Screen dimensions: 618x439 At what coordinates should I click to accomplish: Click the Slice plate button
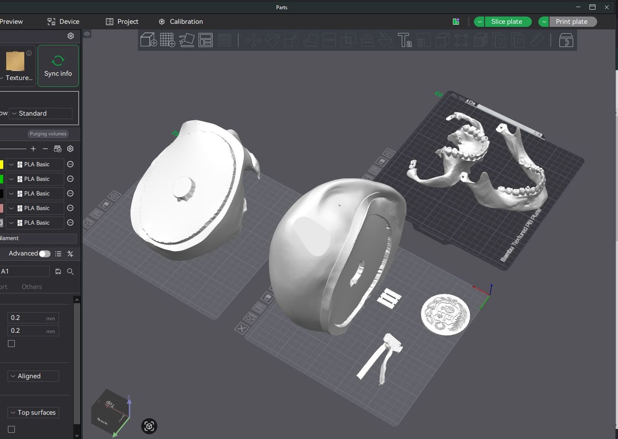coord(508,22)
